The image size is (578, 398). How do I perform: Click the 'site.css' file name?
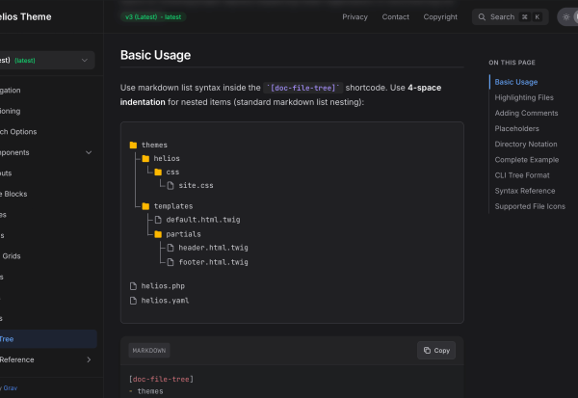coord(196,186)
